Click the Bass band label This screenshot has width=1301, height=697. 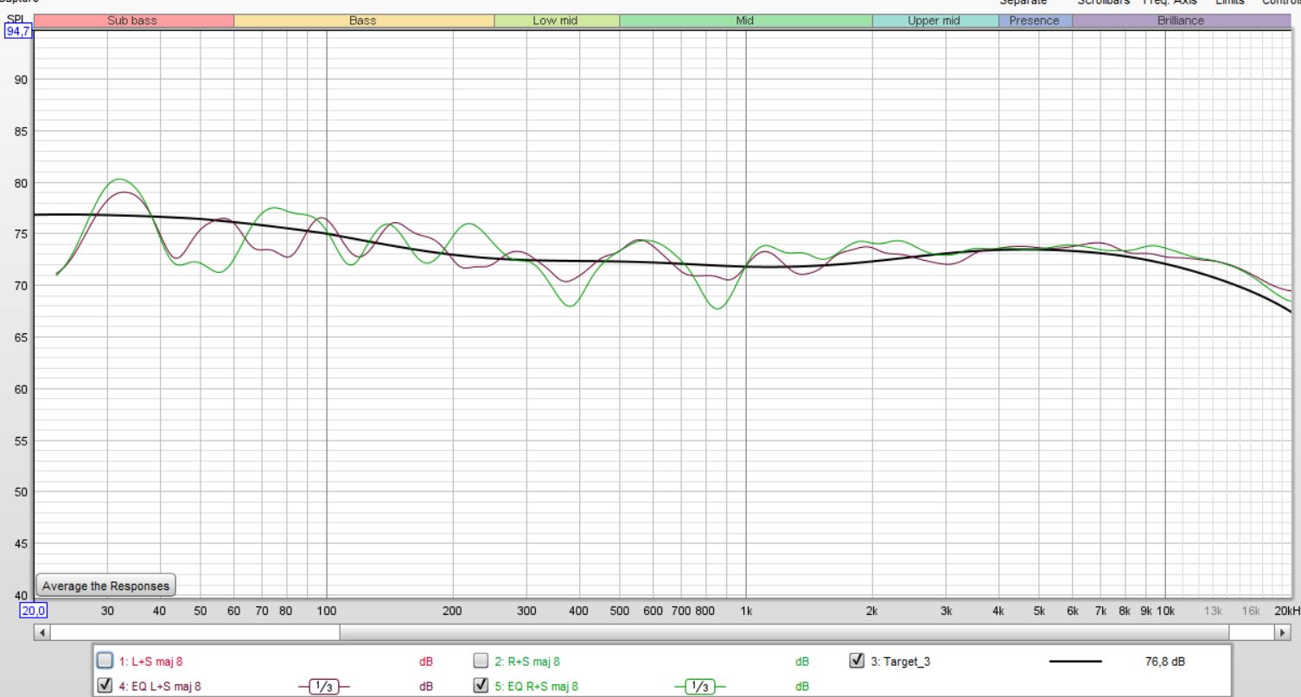[363, 21]
